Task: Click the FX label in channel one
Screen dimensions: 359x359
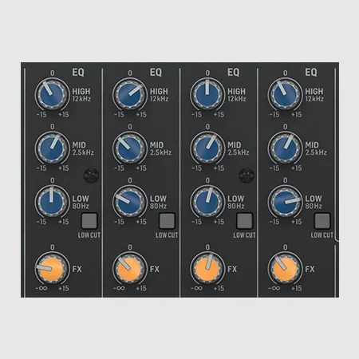Action: 77,269
